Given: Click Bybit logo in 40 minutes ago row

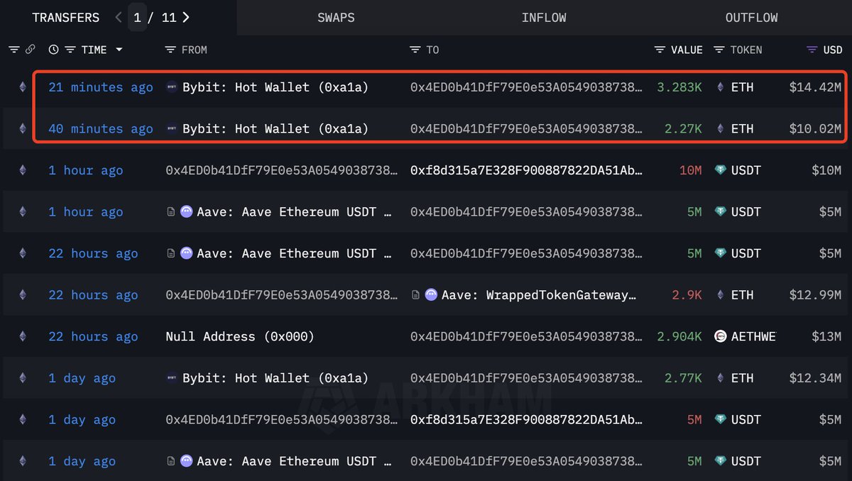Looking at the screenshot, I should coord(171,128).
